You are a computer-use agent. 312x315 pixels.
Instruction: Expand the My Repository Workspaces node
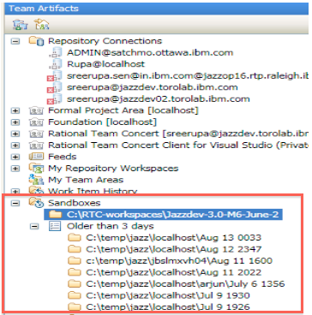coord(15,169)
